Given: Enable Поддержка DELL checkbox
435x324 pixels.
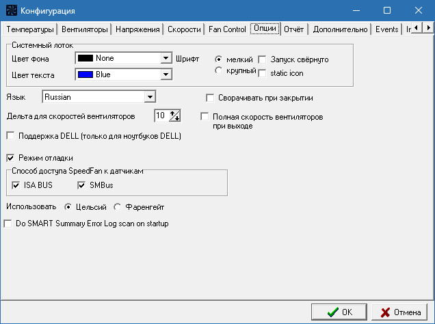Looking at the screenshot, I should [10, 136].
